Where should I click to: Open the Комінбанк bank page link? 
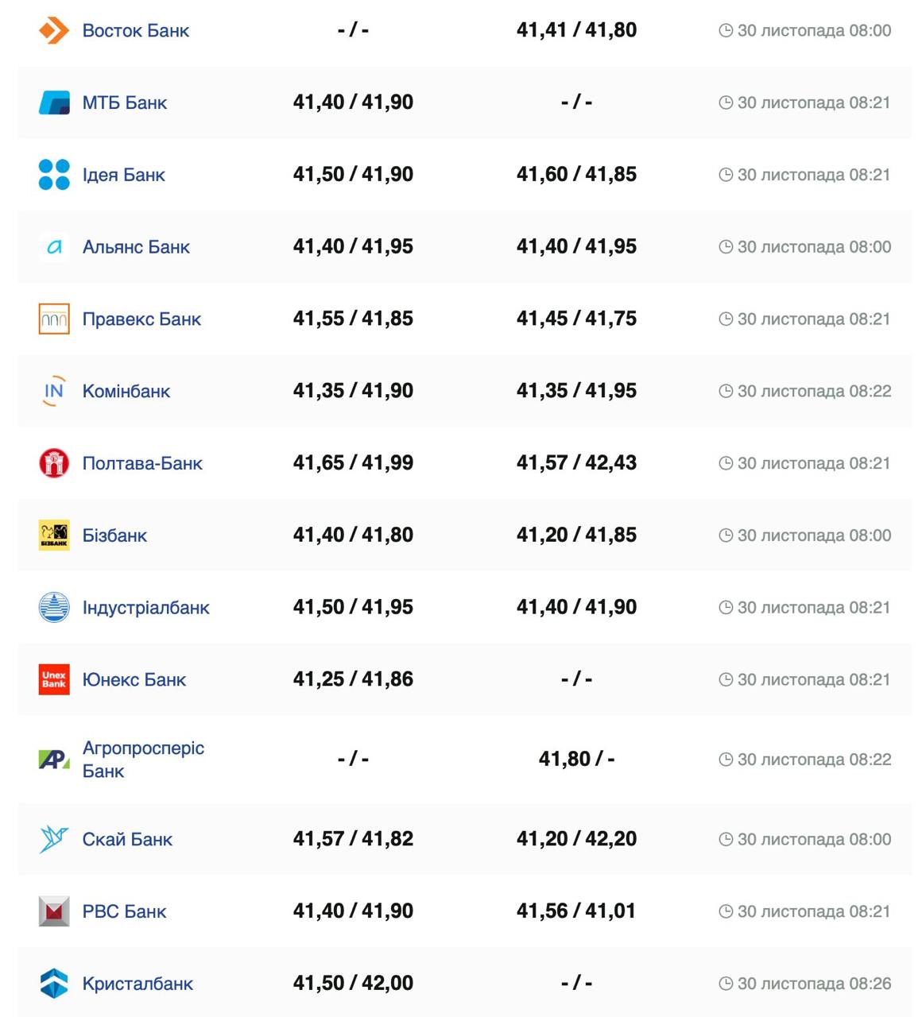tap(126, 391)
